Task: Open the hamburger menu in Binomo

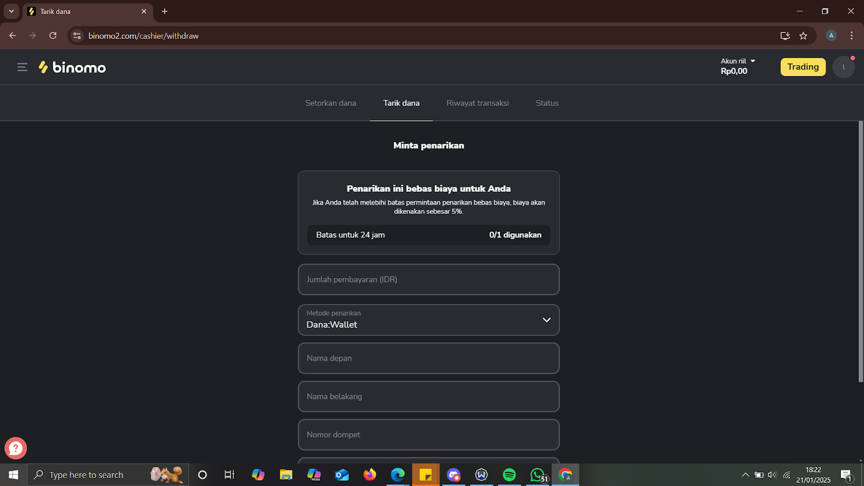Action: (x=22, y=67)
